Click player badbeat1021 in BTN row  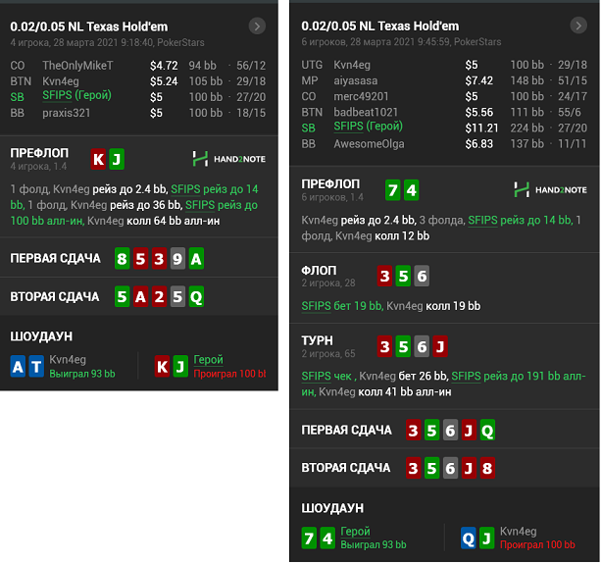[x=366, y=112]
